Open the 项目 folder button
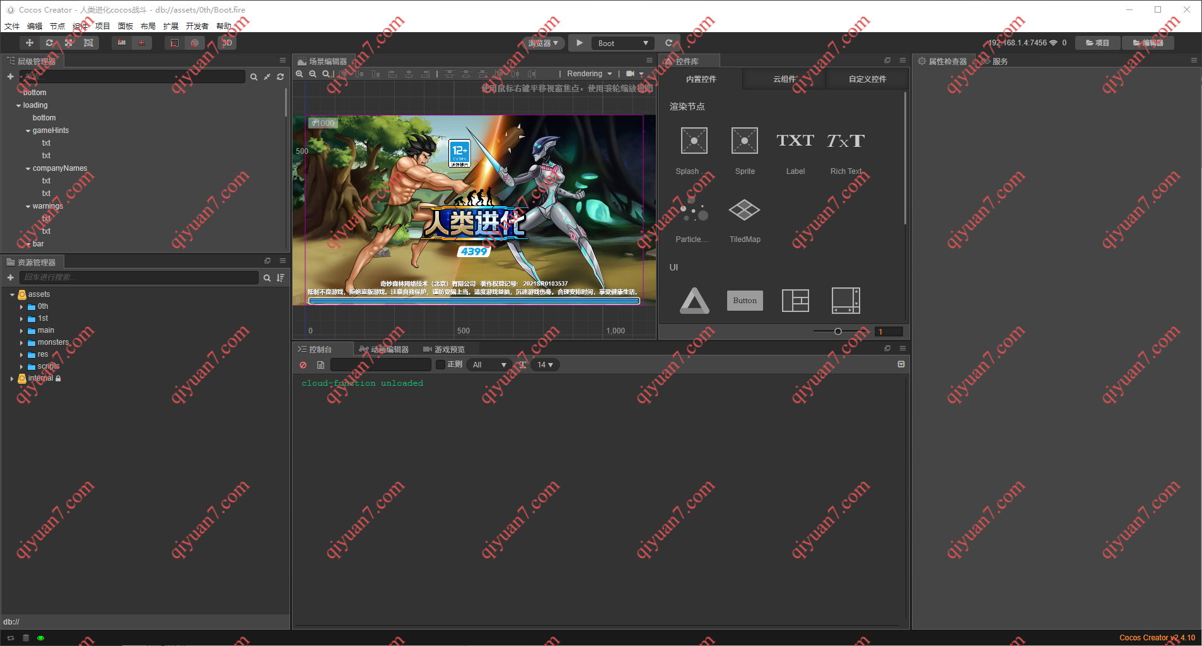The height and width of the screenshot is (646, 1202). click(x=1097, y=43)
